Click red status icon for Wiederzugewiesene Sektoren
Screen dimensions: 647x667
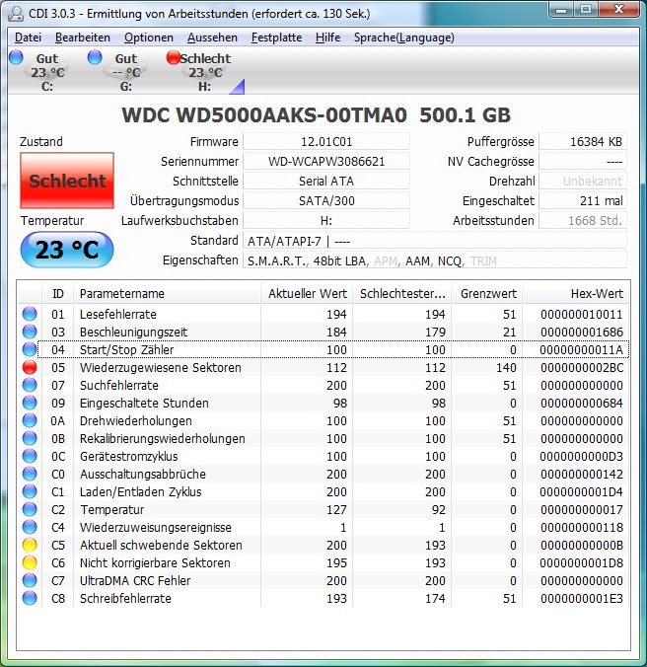[x=30, y=367]
